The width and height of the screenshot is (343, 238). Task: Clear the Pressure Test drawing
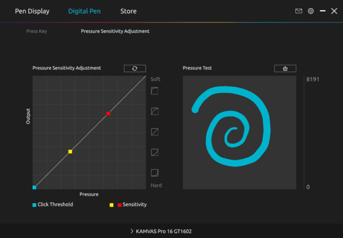coord(285,68)
